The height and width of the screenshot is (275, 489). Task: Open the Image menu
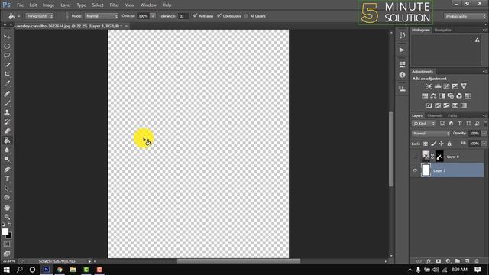[x=48, y=5]
